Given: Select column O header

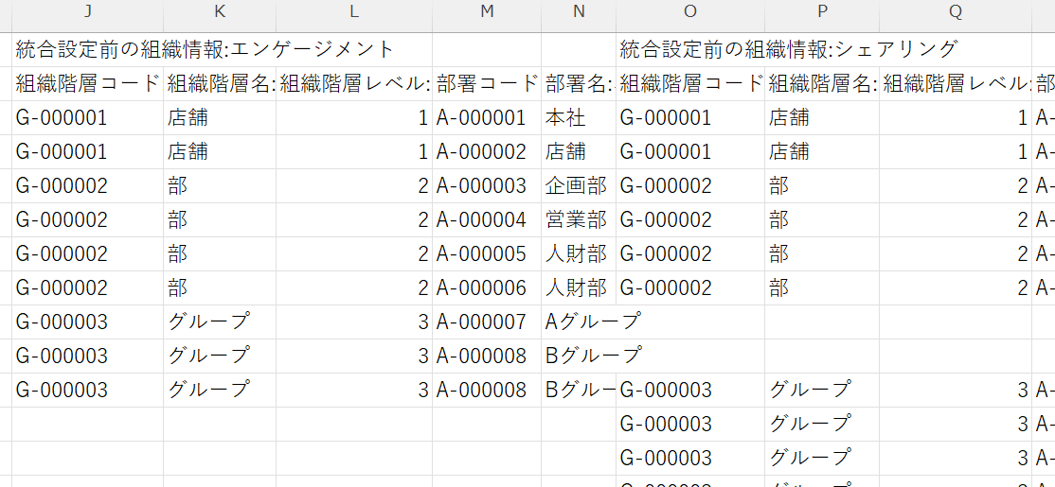Looking at the screenshot, I should [x=690, y=11].
